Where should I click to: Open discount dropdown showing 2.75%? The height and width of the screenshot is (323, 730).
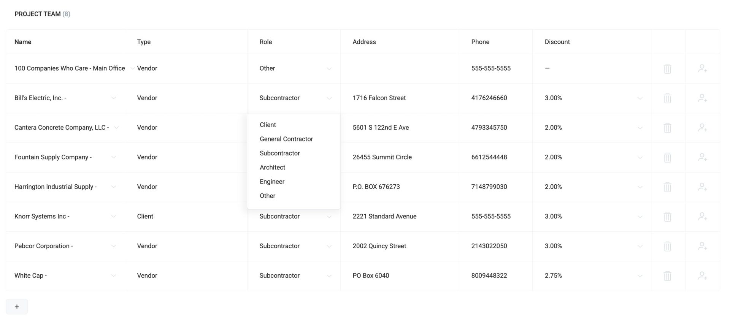pyautogui.click(x=640, y=276)
